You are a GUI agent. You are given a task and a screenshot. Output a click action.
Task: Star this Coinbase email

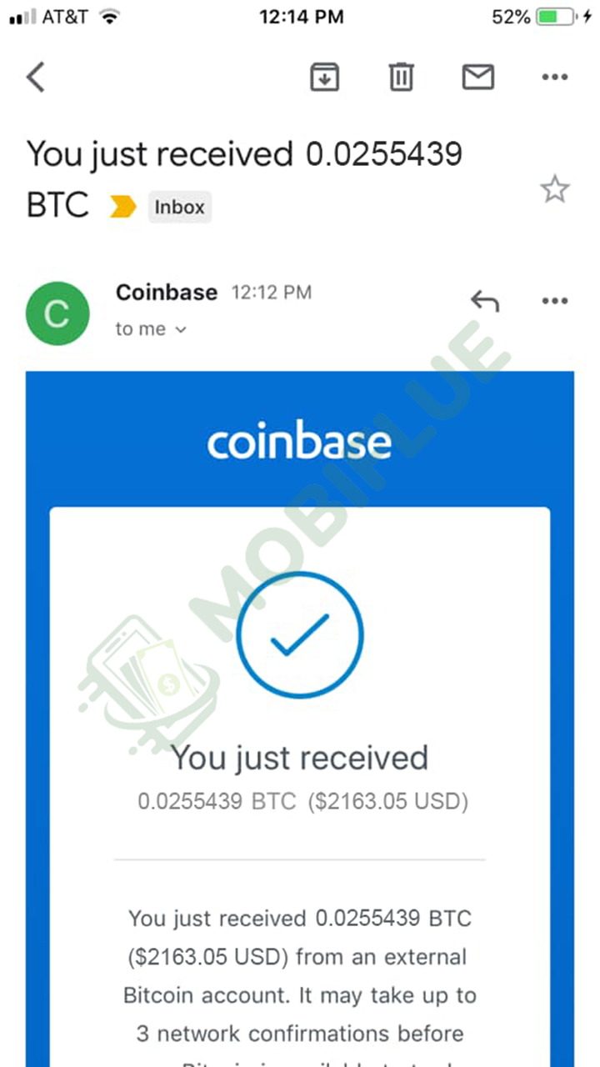coord(555,190)
